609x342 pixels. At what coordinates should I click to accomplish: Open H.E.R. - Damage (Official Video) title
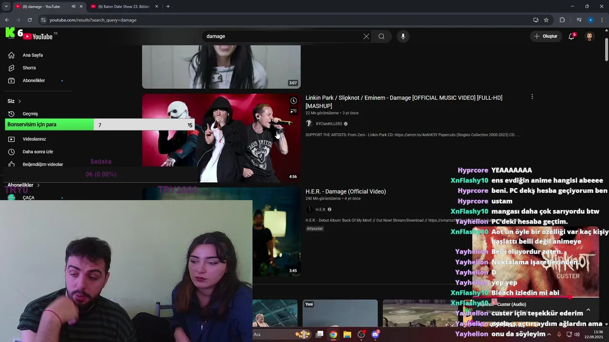(x=345, y=191)
